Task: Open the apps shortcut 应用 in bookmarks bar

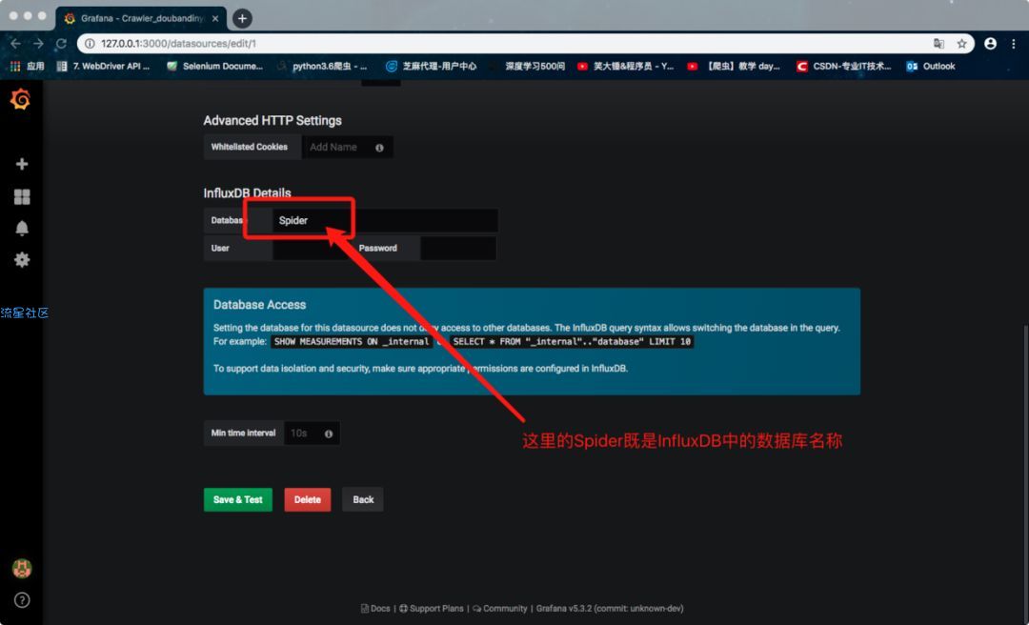Action: [x=28, y=67]
